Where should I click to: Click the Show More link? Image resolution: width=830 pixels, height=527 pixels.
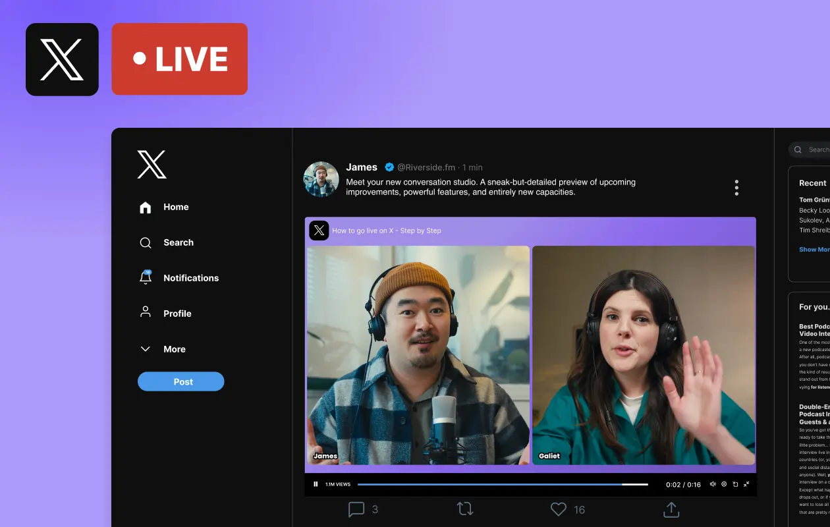(814, 250)
